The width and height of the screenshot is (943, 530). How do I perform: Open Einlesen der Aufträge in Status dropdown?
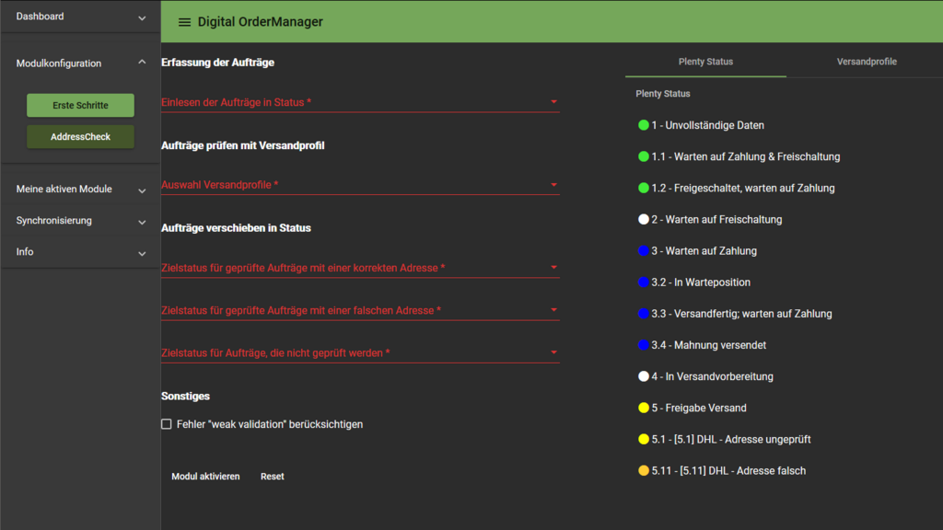tap(359, 102)
